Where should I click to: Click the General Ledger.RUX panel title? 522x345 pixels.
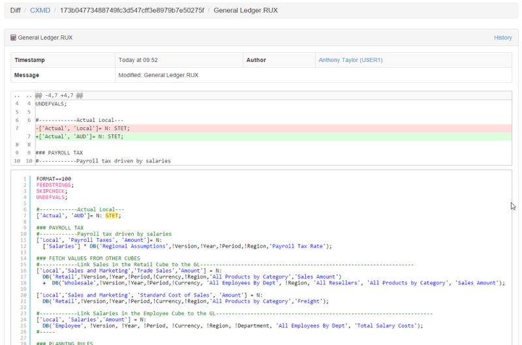coord(45,38)
